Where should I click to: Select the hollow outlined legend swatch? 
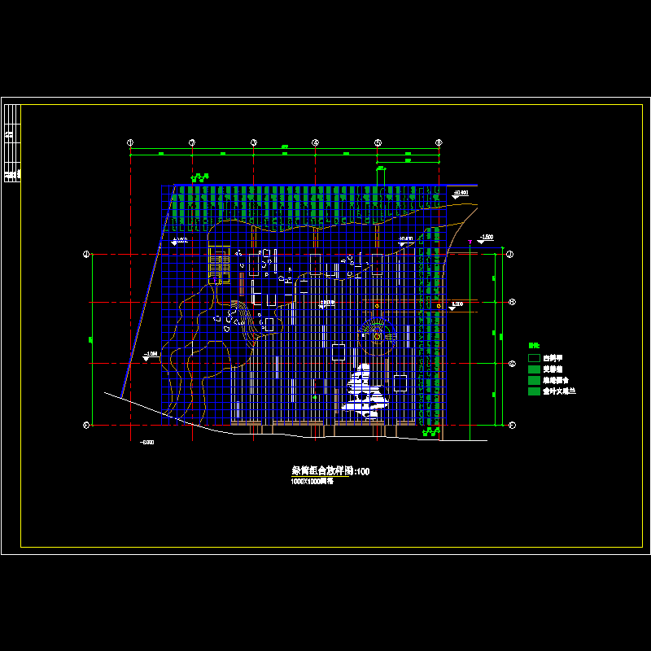tap(533, 358)
